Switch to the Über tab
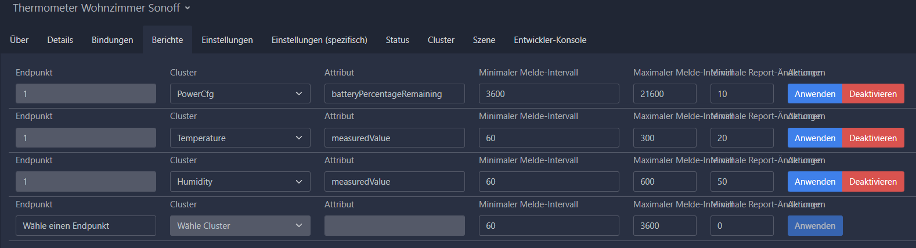Screen dimensions: 916x248 [19, 39]
